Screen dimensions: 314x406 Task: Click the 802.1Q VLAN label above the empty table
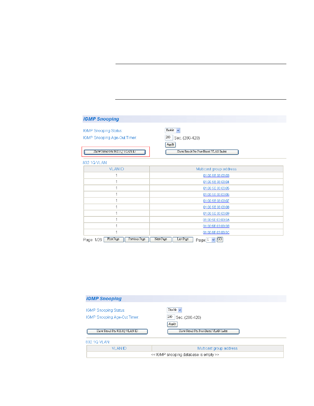point(98,342)
